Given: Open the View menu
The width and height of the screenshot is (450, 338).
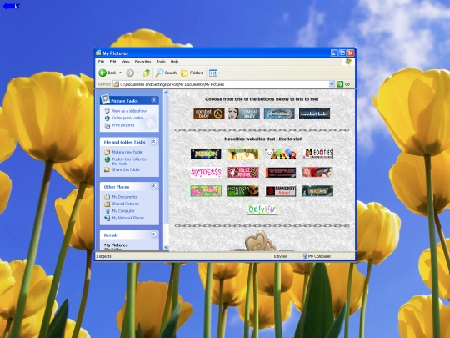Looking at the screenshot, I should pyautogui.click(x=125, y=62).
